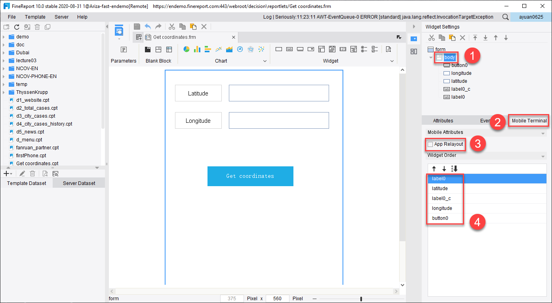Insert a radio button group widget
Image resolution: width=552 pixels, height=303 pixels.
364,49
